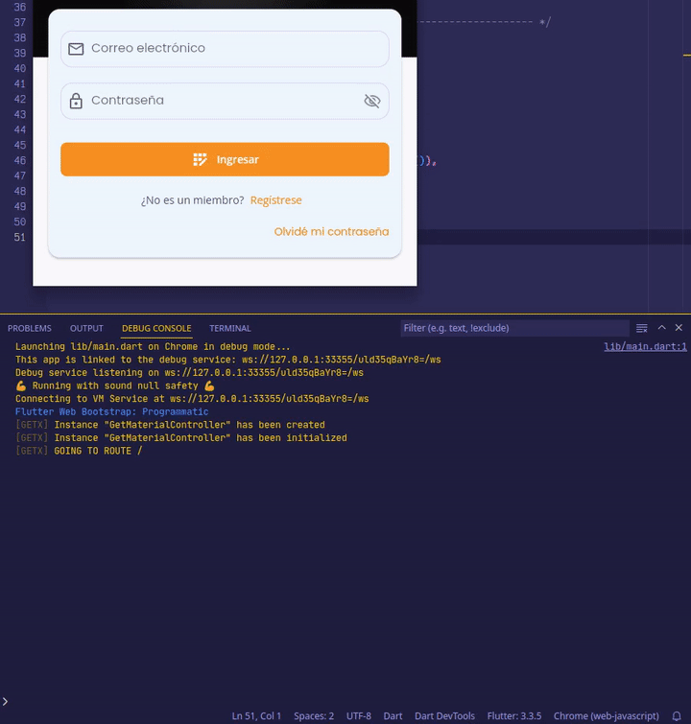Open the lib/main.dart:1 source link
This screenshot has width=691, height=724.
tap(645, 347)
